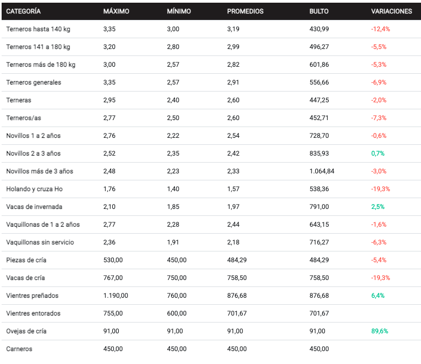This screenshot has height=364, width=421.
Task: Click the CATEGORÍA column header
Action: point(23,11)
